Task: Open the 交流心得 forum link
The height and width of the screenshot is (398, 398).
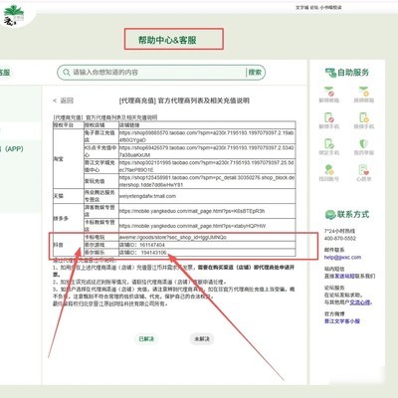Action: pyautogui.click(x=360, y=302)
